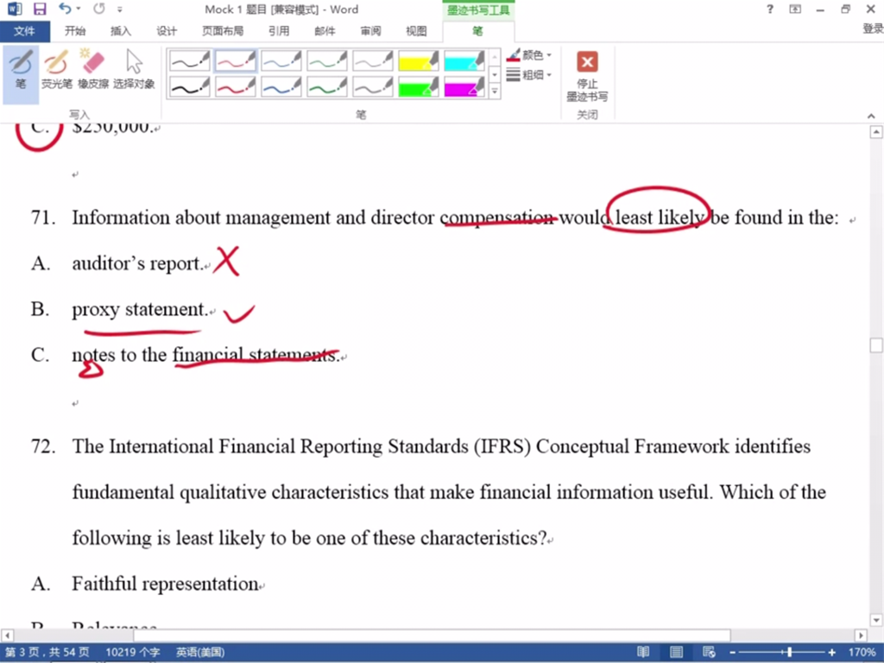The width and height of the screenshot is (884, 663).
Task: Switch to the Insert (插入) ribbon tab
Action: click(x=121, y=31)
